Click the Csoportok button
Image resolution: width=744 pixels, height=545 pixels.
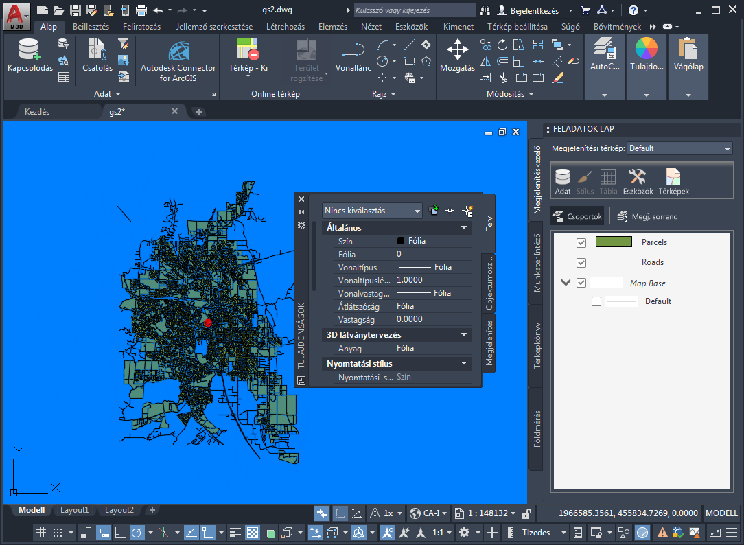tap(577, 216)
